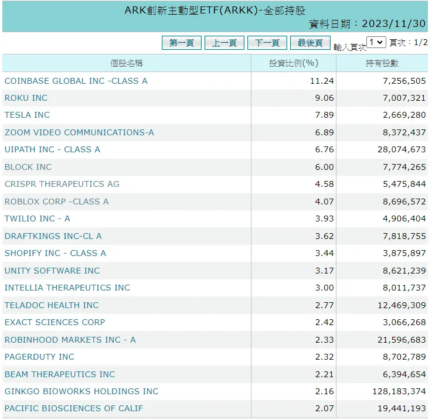
Task: Select Coinbase shares 7,256,505
Action: 404,81
